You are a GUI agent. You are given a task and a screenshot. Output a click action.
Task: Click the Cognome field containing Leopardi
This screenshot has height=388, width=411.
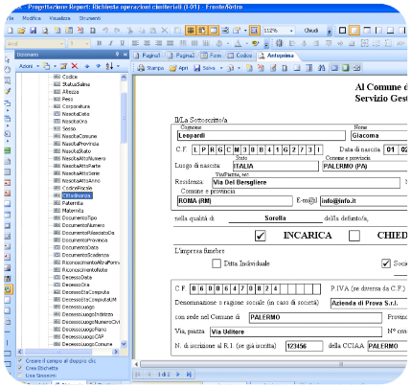coord(262,136)
